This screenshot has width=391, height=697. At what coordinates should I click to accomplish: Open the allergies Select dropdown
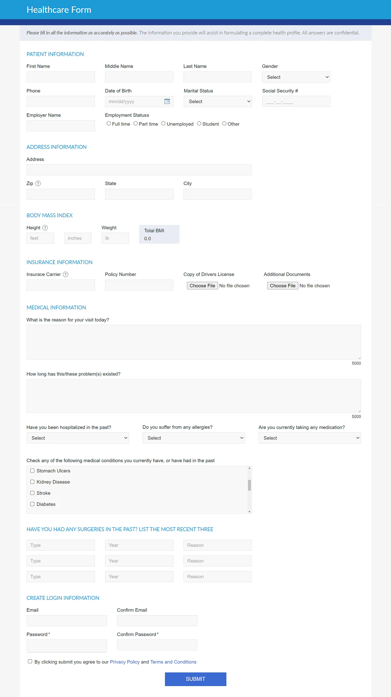(193, 438)
